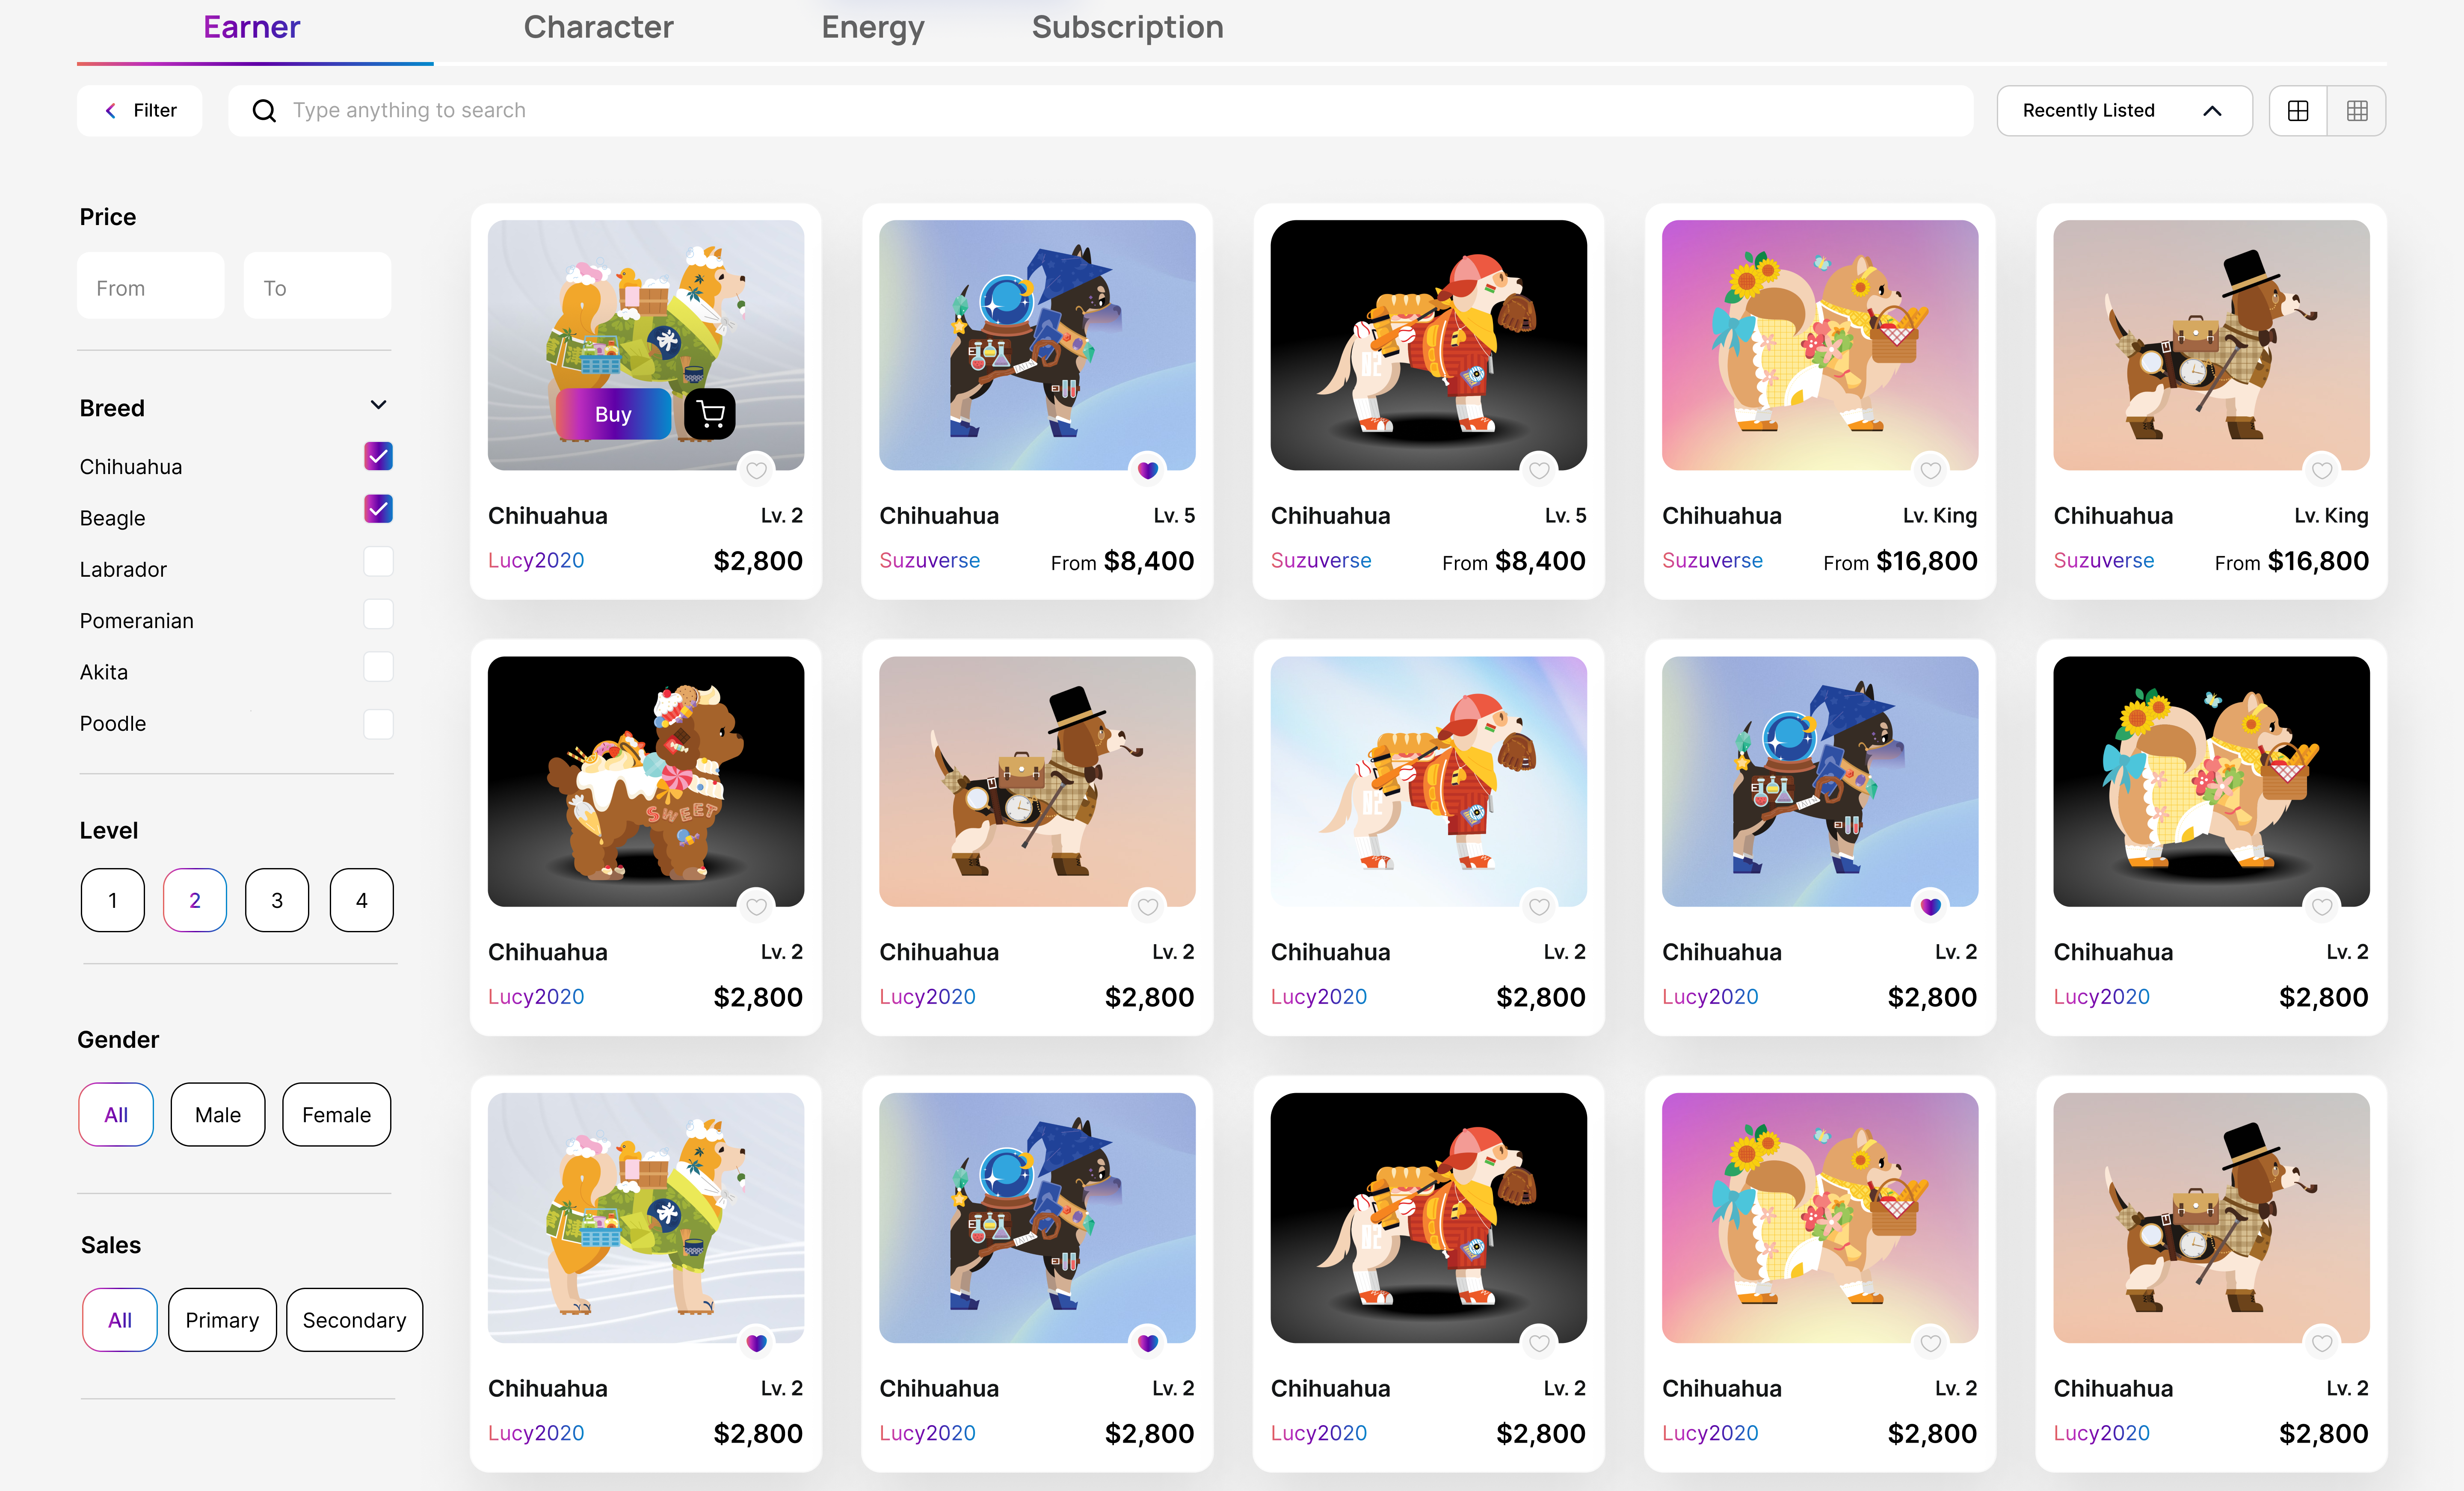
Task: Switch to large grid view
Action: click(2298, 110)
